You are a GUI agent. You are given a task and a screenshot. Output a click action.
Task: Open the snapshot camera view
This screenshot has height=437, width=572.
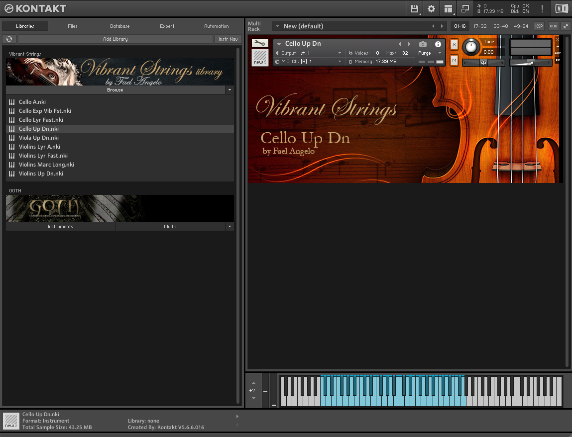click(x=423, y=44)
